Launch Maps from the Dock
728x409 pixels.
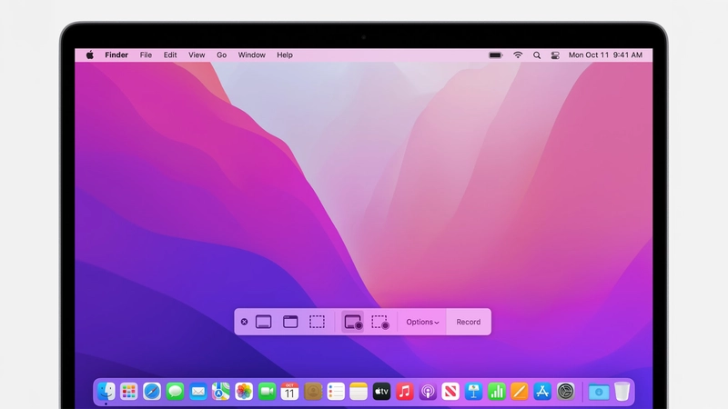pyautogui.click(x=221, y=392)
